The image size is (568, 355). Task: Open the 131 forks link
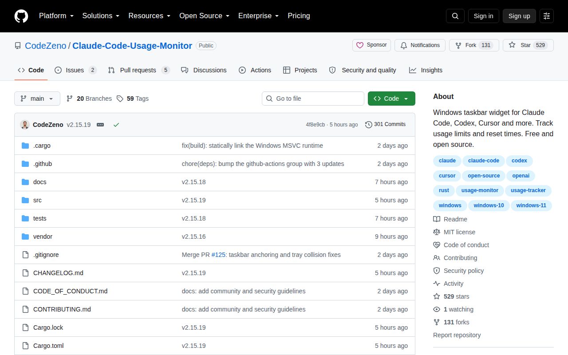(451, 322)
